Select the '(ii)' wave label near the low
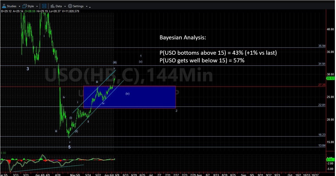The image size is (336, 176). [x=76, y=131]
